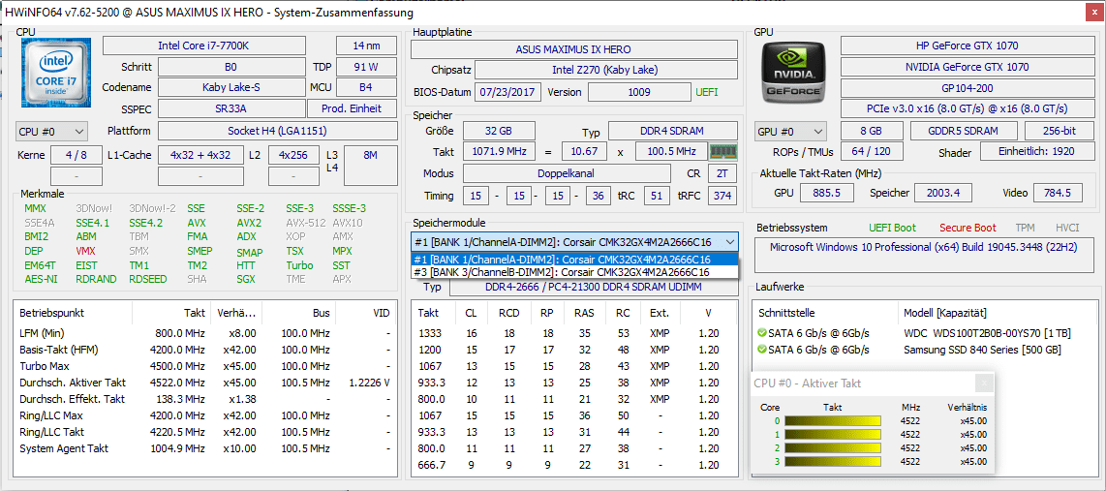1106x491 pixels.
Task: Click the HVCI label
Action: (x=1067, y=228)
